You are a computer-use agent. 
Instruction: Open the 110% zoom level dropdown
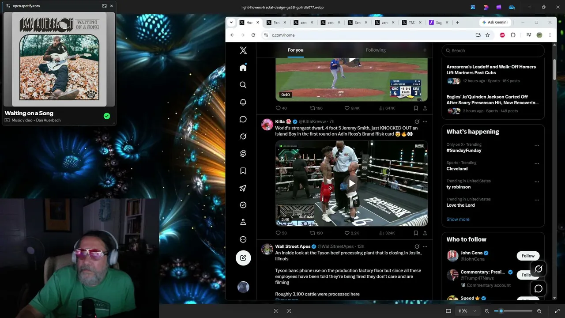click(467, 311)
